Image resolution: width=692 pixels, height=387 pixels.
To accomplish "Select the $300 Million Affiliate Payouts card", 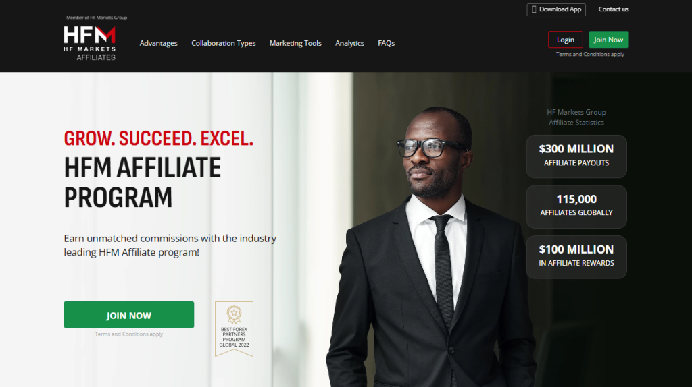I will point(576,156).
